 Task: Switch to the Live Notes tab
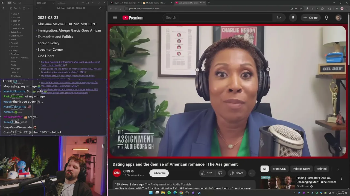[x=61, y=3]
